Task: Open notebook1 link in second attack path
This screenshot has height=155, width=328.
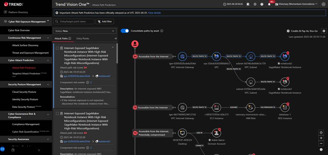Action: (105, 141)
